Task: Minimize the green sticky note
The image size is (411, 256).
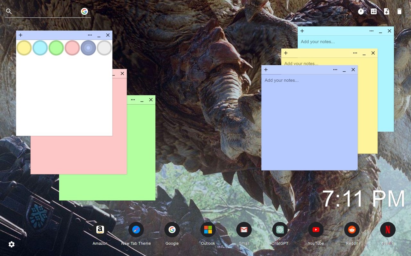Action: click(142, 100)
